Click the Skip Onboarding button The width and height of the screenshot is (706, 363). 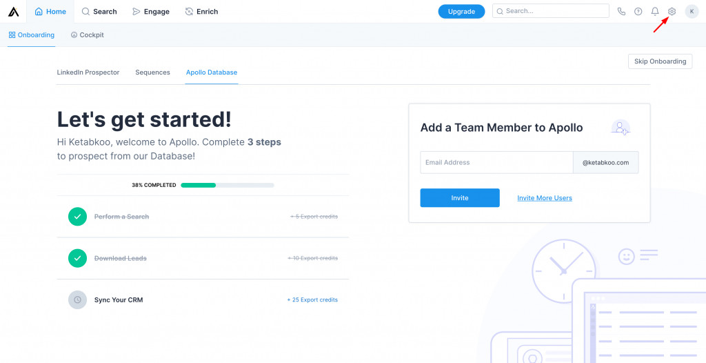(x=660, y=61)
